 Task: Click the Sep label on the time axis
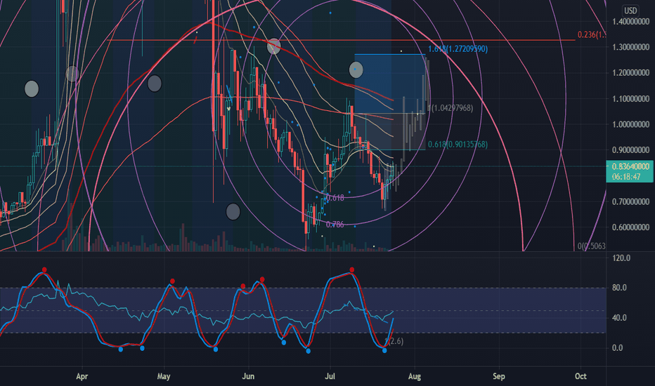click(x=499, y=376)
